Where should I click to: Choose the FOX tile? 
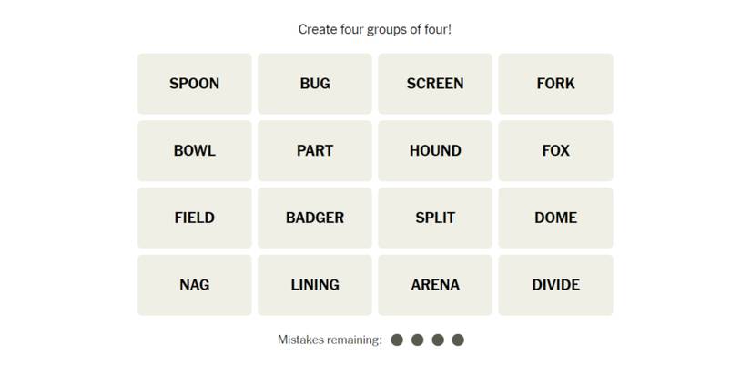[555, 151]
